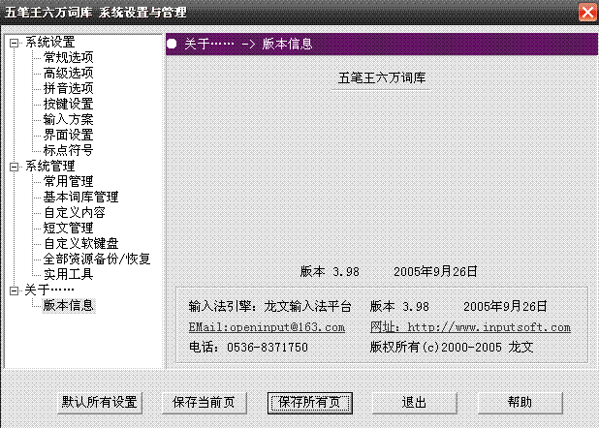Image resolution: width=599 pixels, height=428 pixels.
Task: Select 标点符号 tree item
Action: pos(68,150)
